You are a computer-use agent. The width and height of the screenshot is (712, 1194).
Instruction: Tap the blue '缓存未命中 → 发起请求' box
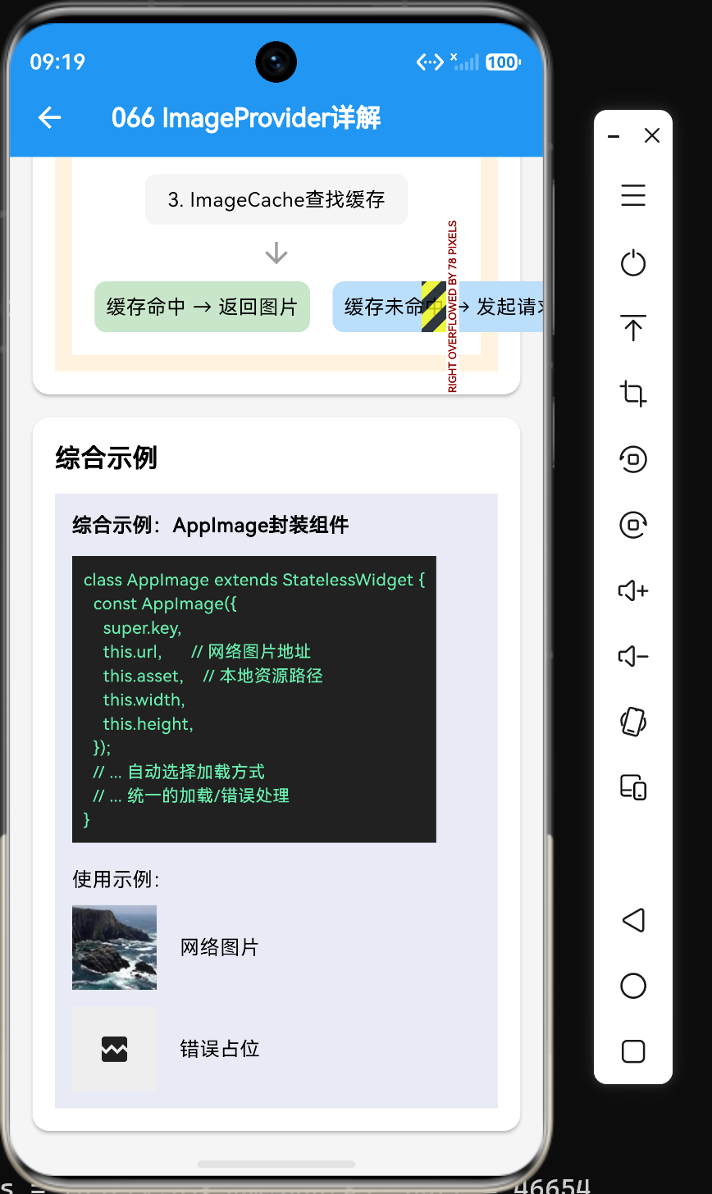[438, 307]
